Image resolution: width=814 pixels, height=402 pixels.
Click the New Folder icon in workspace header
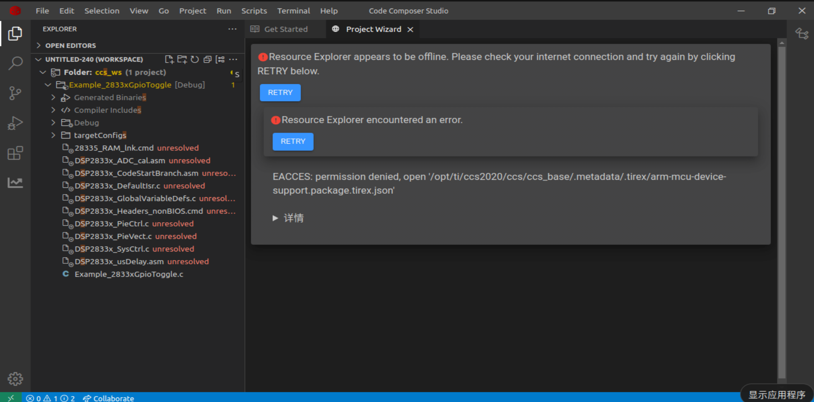(x=182, y=59)
